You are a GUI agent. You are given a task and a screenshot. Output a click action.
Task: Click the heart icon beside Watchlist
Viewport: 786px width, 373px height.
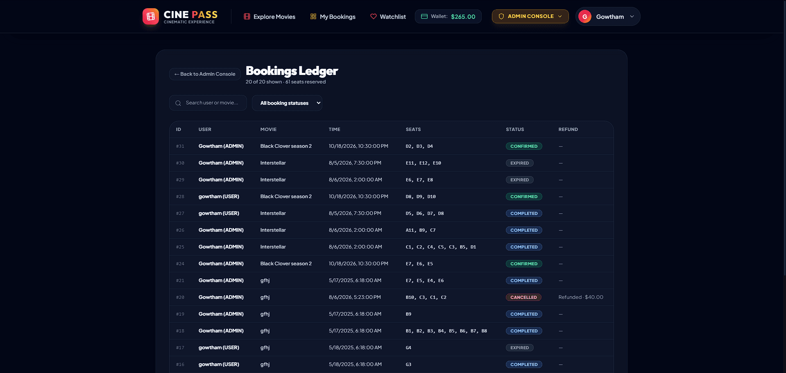374,16
